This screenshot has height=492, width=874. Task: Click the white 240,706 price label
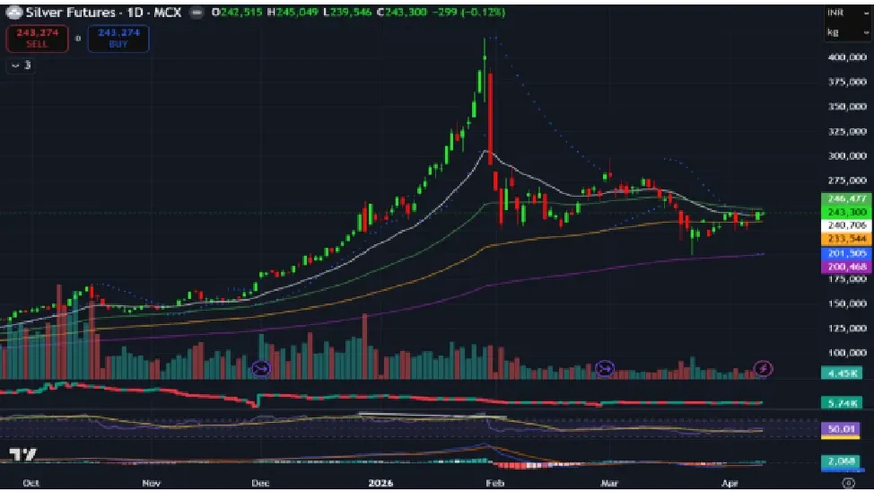point(847,225)
